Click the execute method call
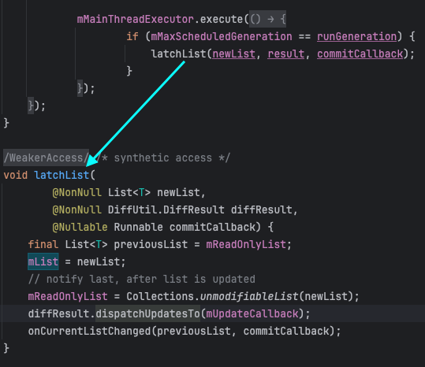Viewport: 425px width, 367px height. (x=222, y=19)
